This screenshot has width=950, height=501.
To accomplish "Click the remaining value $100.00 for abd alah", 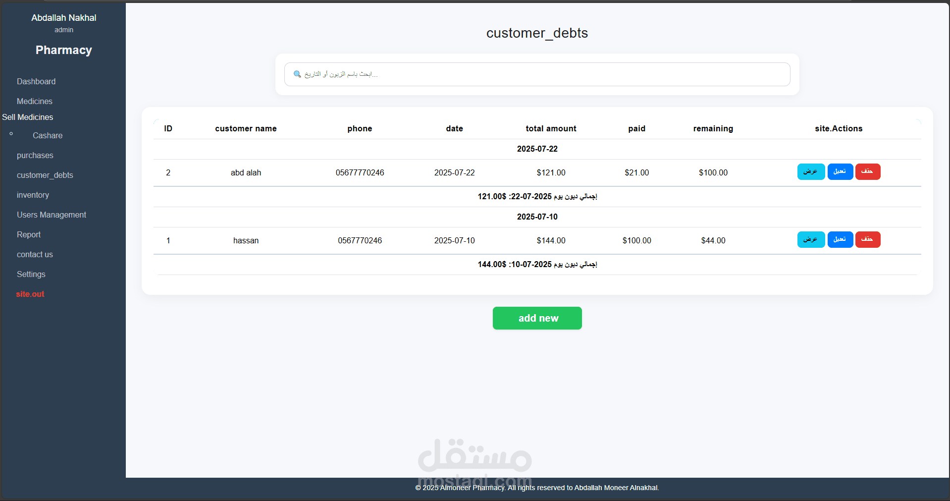I will click(713, 172).
